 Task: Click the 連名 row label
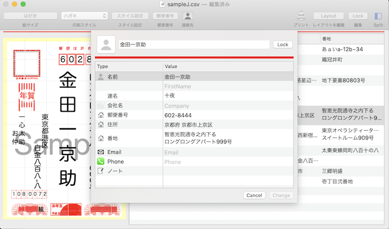coord(112,96)
